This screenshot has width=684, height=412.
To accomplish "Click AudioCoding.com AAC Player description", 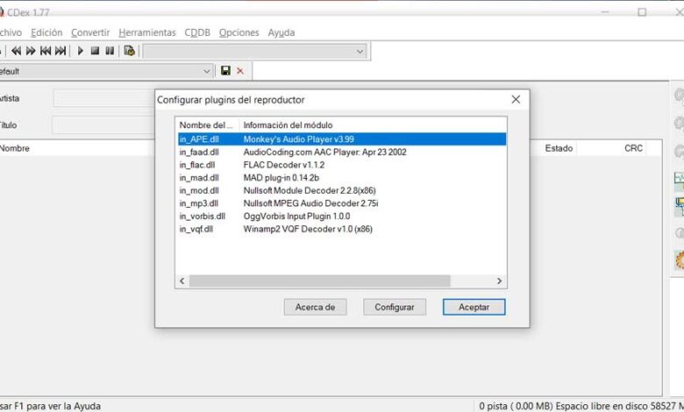I will (325, 153).
